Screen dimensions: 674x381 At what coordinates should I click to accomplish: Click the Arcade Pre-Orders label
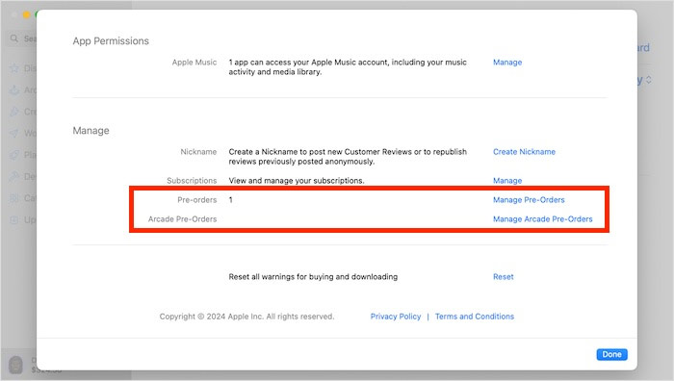click(182, 219)
